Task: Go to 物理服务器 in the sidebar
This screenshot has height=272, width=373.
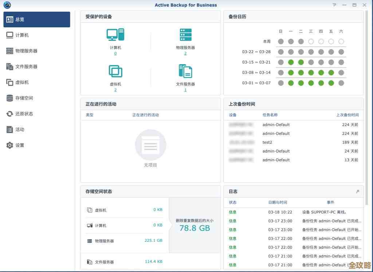Action: [x=26, y=51]
